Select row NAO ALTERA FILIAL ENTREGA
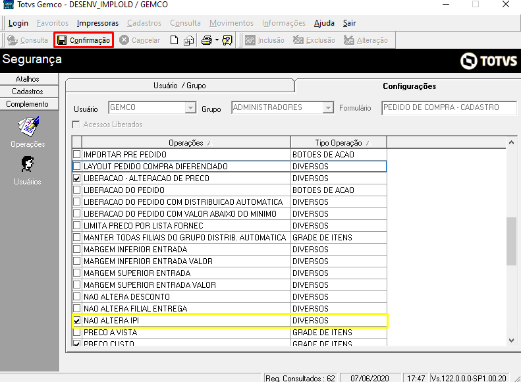 (230, 309)
